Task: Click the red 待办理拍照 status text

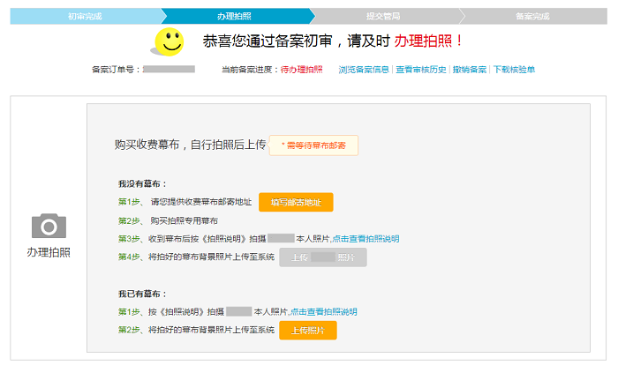Action: tap(301, 70)
